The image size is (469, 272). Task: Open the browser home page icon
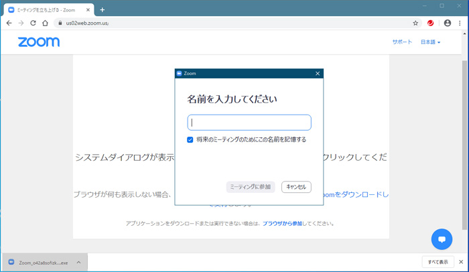(45, 23)
